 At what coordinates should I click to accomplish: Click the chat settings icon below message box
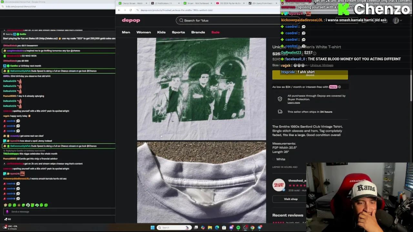5,219
